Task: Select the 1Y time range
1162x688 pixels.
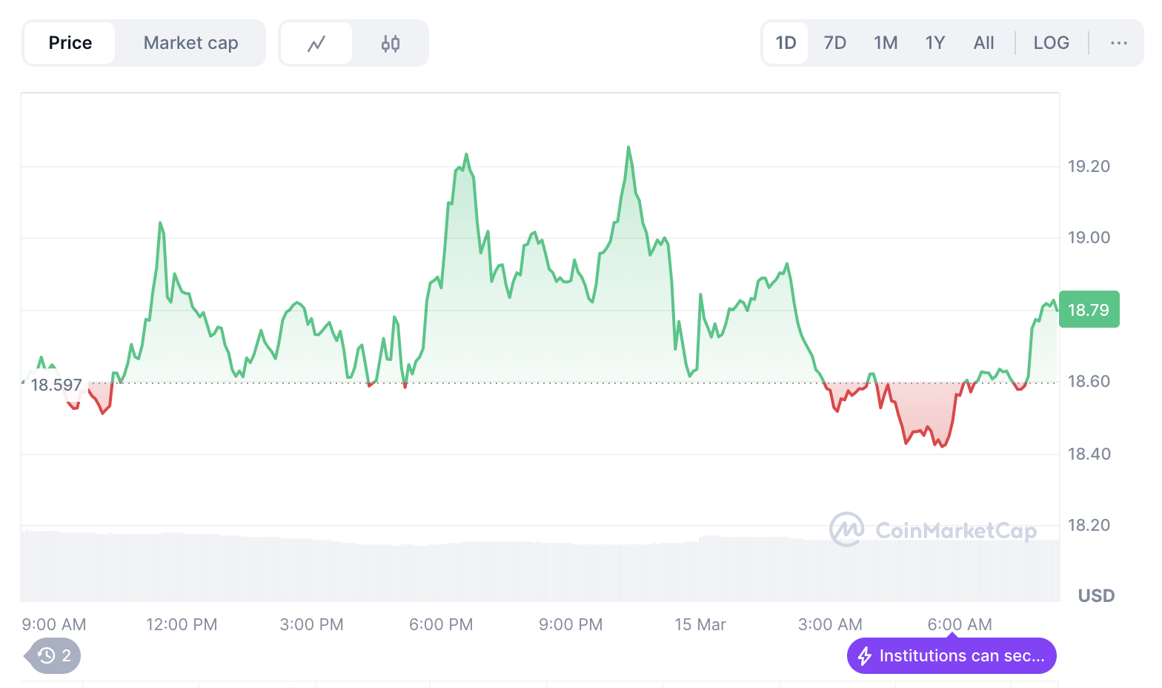Action: (934, 43)
